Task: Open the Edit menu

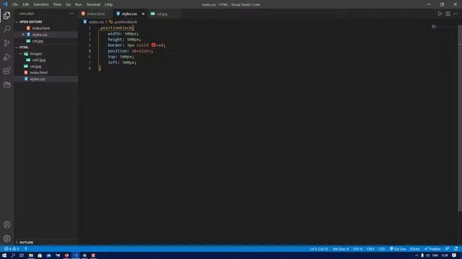Action: click(26, 4)
